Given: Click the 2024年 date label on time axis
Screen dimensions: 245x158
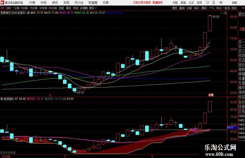Looking at the screenshot, I should point(6,156).
